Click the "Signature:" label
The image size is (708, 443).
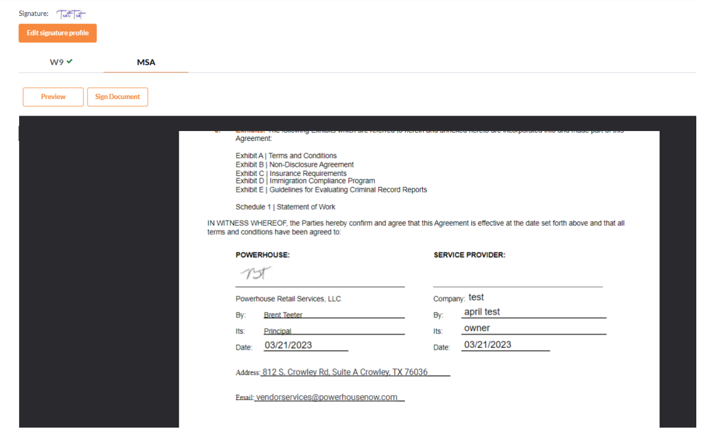(x=33, y=14)
